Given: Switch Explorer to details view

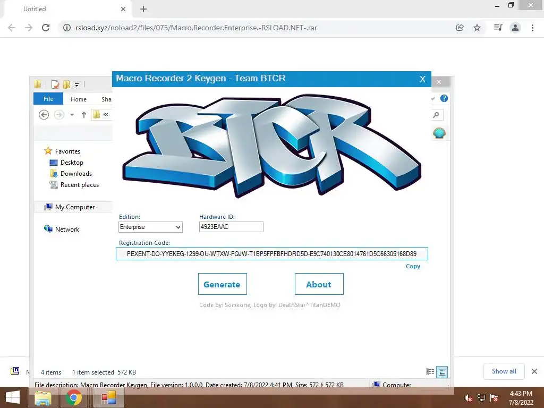Looking at the screenshot, I should 430,372.
